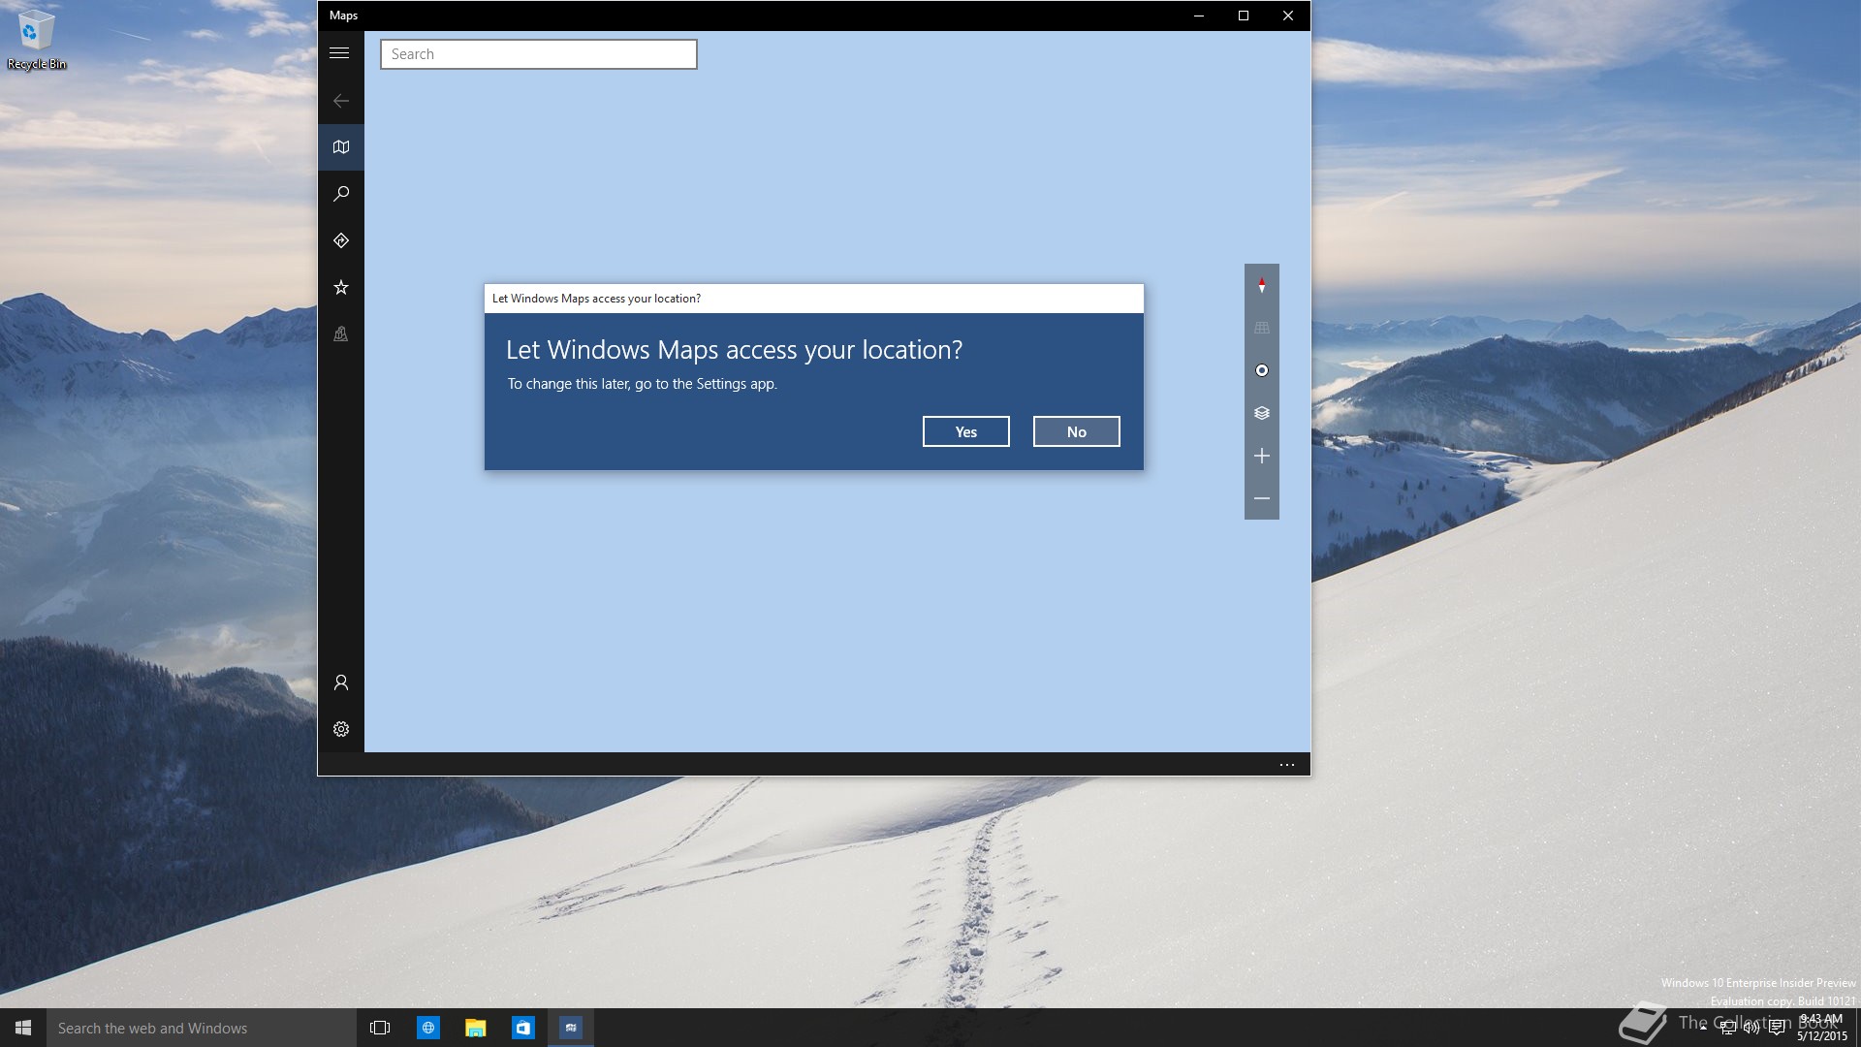This screenshot has height=1047, width=1861.
Task: Open the Action Center notifications icon
Action: [x=1776, y=1028]
